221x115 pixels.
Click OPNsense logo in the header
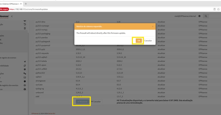coord(4,16)
